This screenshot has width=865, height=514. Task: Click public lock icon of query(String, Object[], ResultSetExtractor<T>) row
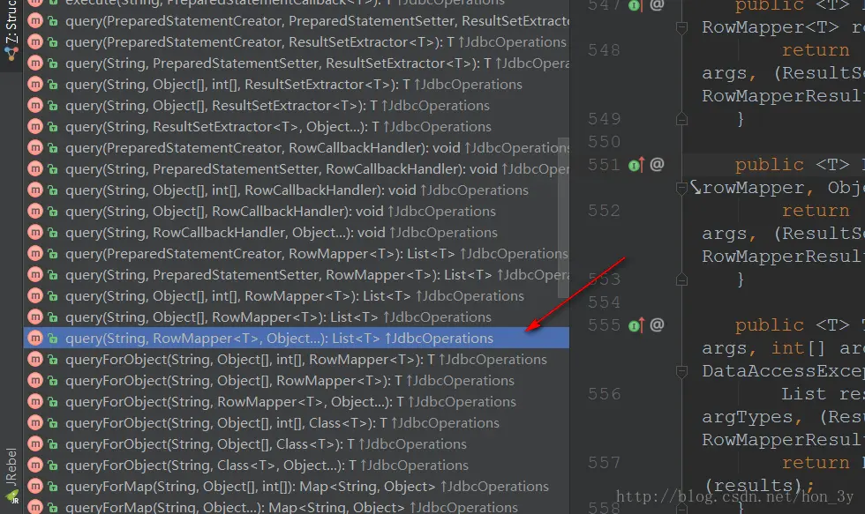click(53, 106)
